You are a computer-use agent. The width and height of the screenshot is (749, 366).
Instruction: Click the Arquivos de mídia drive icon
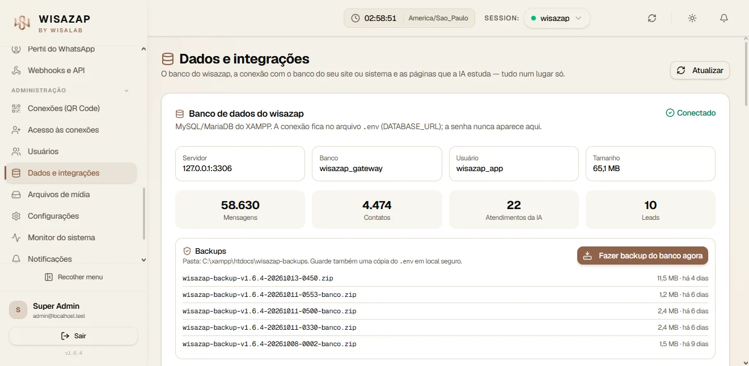coord(16,194)
